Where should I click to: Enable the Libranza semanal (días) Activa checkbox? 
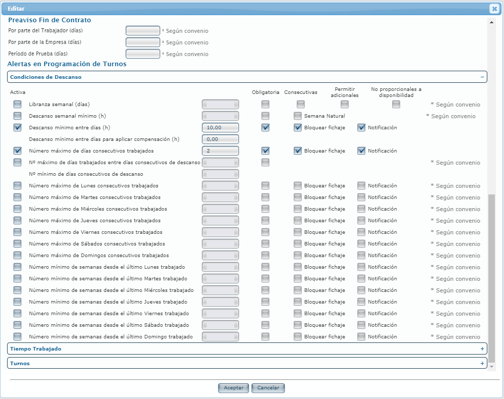click(x=17, y=104)
